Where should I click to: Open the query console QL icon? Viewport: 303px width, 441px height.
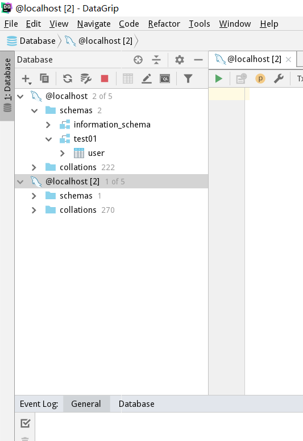pos(165,79)
